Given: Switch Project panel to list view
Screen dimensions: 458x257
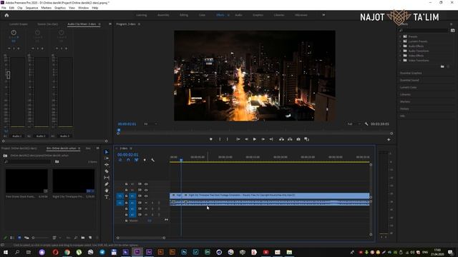Looking at the screenshot, I should pyautogui.click(x=12, y=238).
